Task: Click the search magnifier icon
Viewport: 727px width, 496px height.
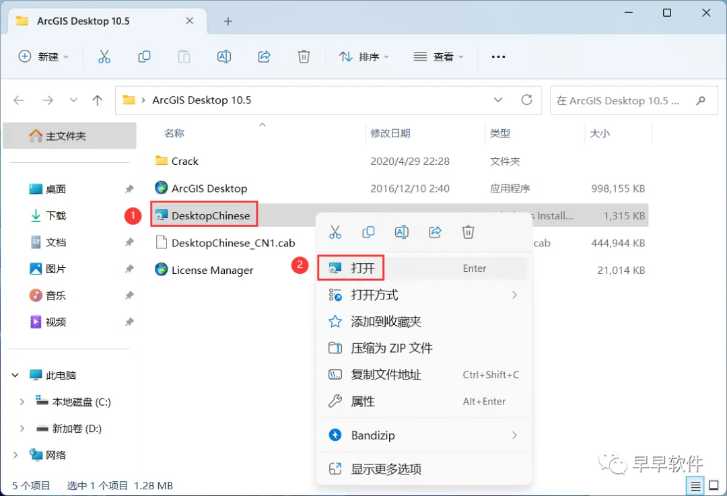Action: point(701,100)
